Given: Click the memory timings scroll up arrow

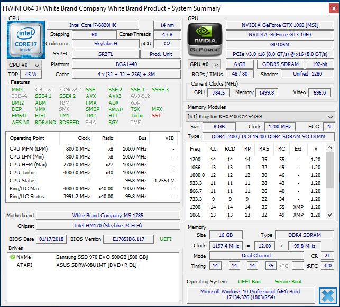Looking at the screenshot, I should tap(329, 147).
